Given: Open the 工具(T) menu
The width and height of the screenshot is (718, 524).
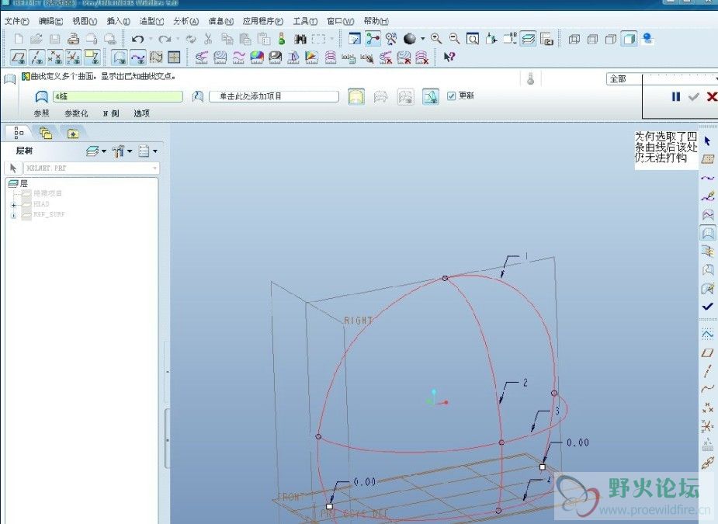Looking at the screenshot, I should pos(305,21).
